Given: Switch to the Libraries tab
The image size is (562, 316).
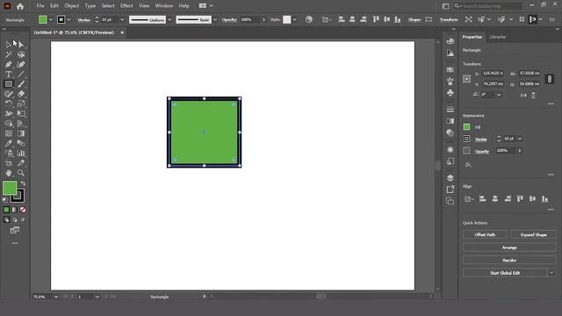Looking at the screenshot, I should point(498,37).
